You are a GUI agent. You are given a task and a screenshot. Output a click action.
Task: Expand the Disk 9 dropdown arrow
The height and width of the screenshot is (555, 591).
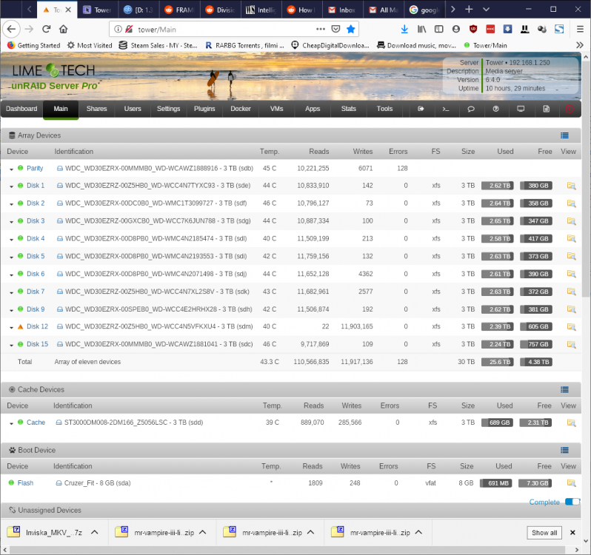pyautogui.click(x=11, y=311)
